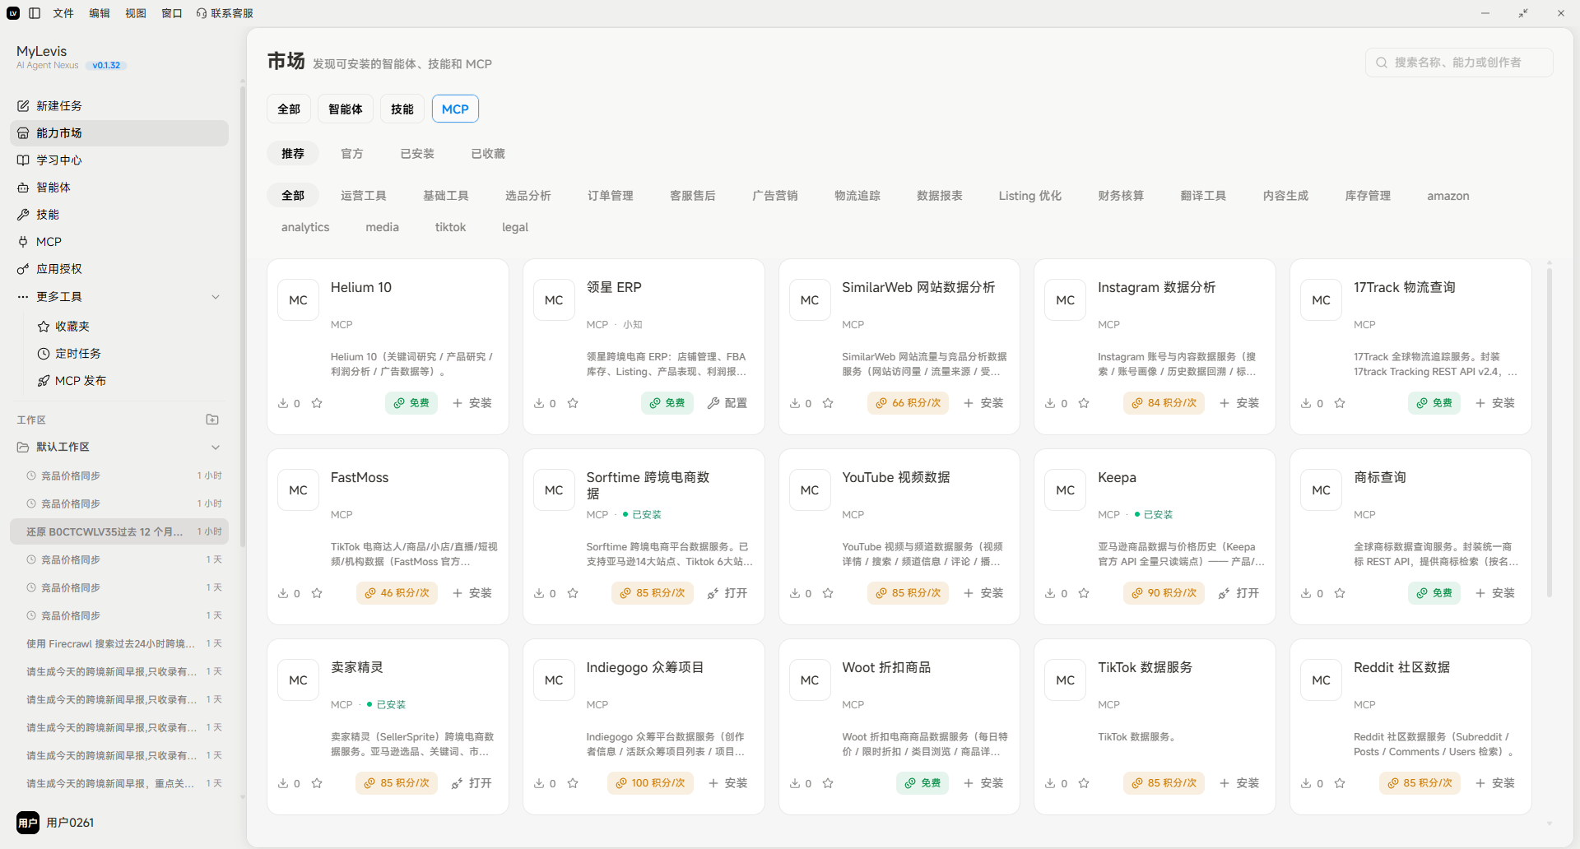Open the 视图 menu
The image size is (1580, 849).
pyautogui.click(x=136, y=13)
